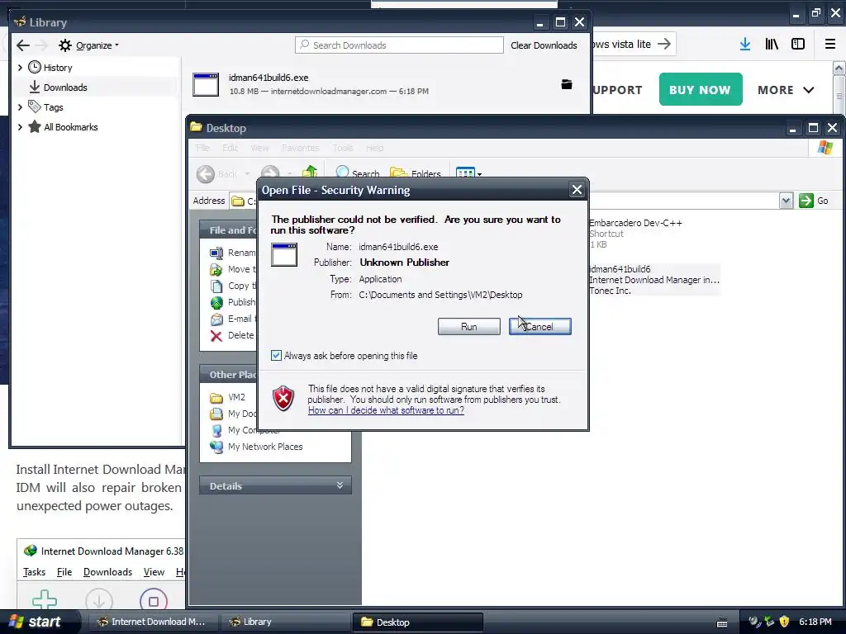Click the Windows flag logo in Desktop window
The width and height of the screenshot is (846, 634).
pos(825,148)
